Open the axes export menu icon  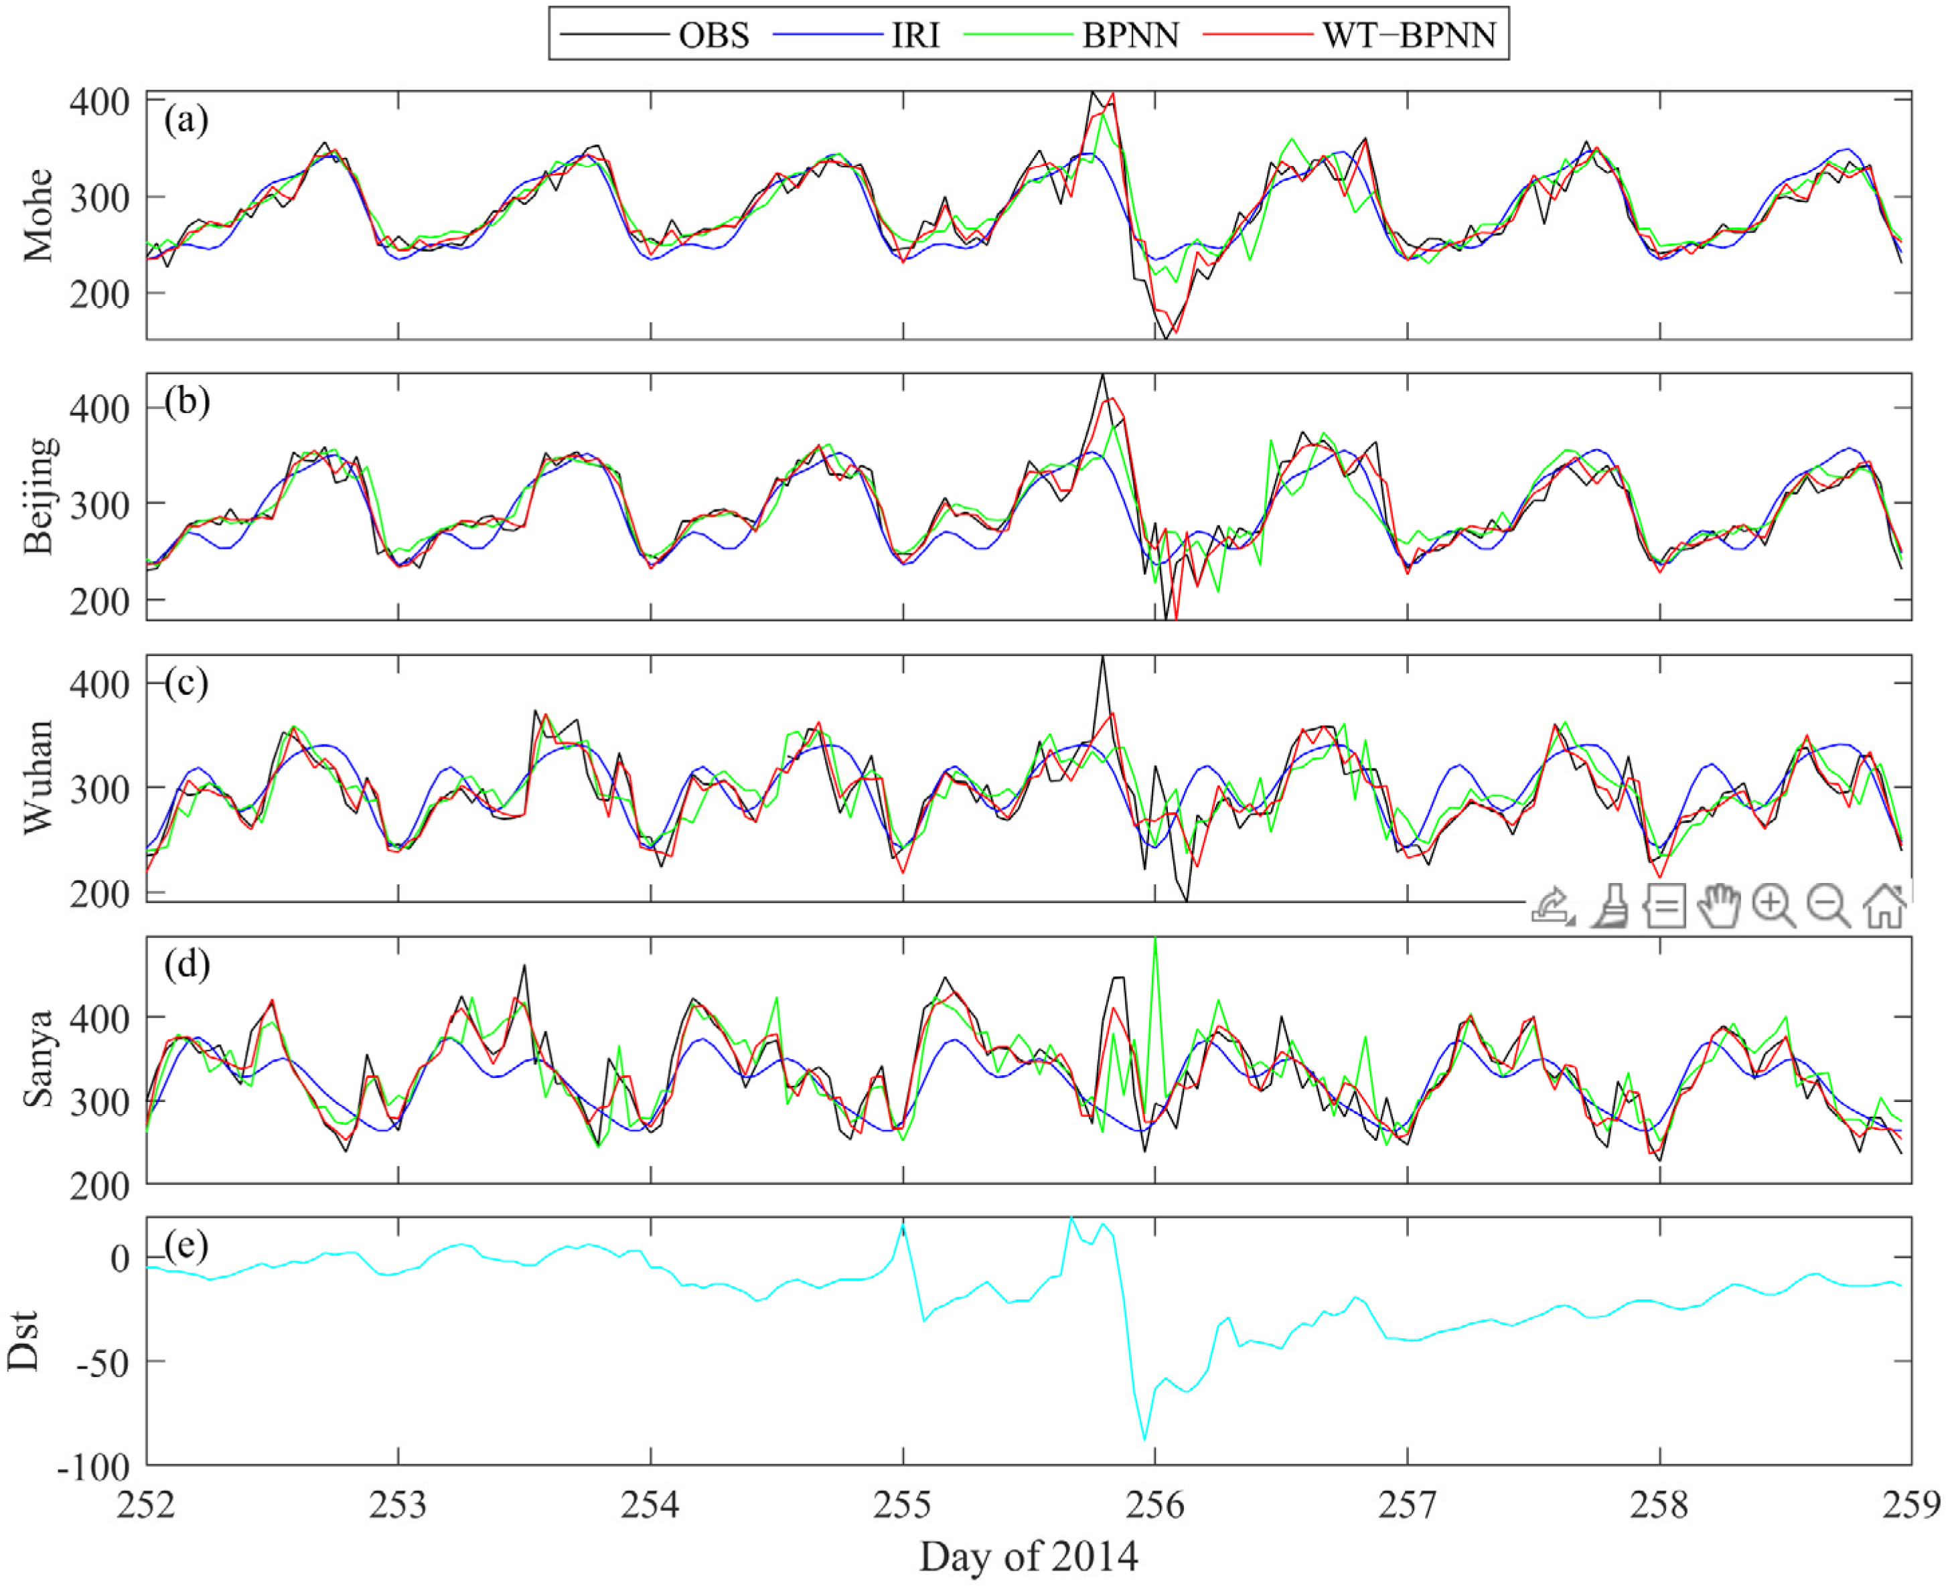tap(1553, 906)
